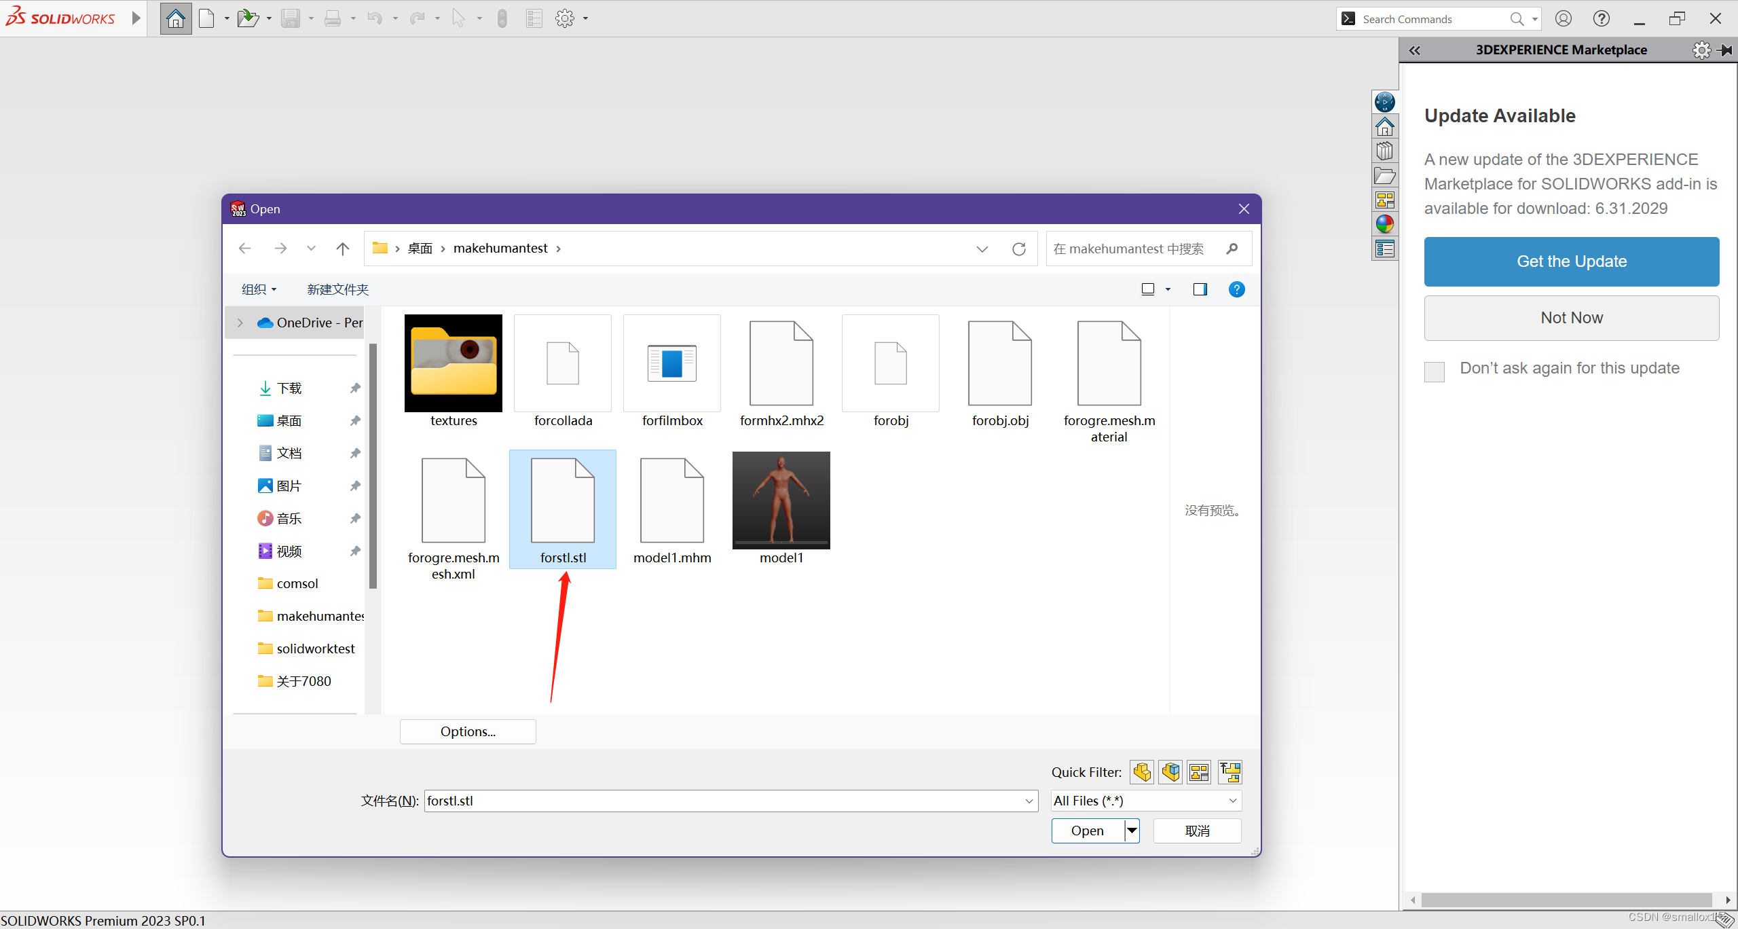Viewport: 1738px width, 929px height.
Task: Select the SOLIDWORKS Home toolbar icon
Action: click(175, 18)
